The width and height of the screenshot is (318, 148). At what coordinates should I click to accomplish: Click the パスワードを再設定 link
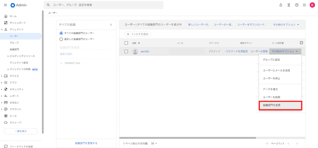(x=237, y=52)
